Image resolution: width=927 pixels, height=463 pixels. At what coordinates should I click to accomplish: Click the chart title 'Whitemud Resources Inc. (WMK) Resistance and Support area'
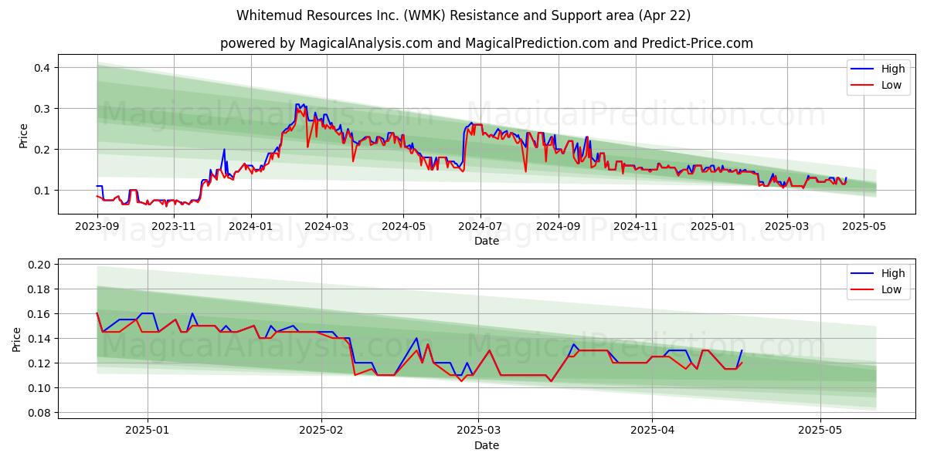point(463,15)
